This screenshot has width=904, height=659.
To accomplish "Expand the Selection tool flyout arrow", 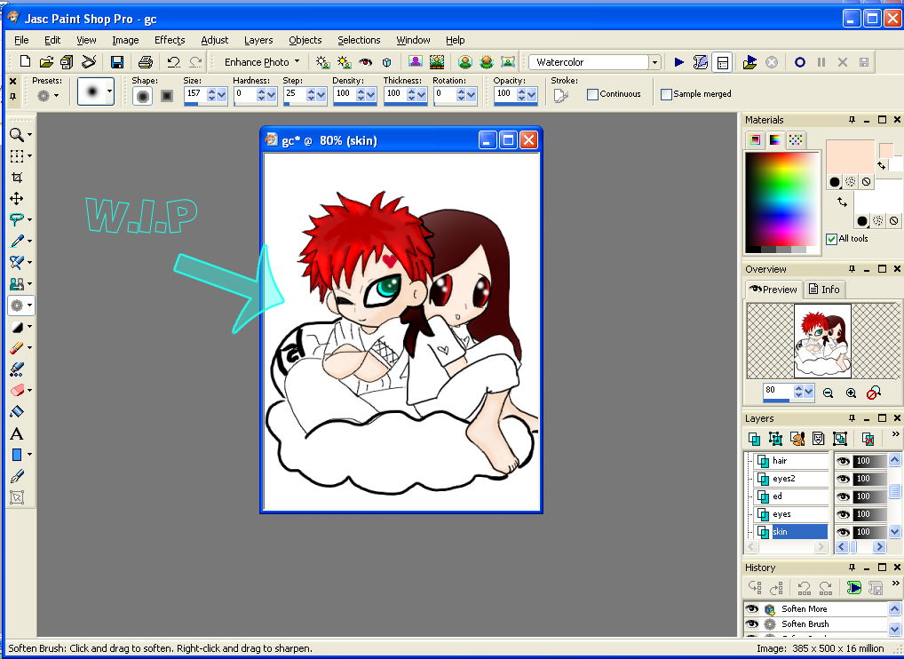I will pos(29,156).
